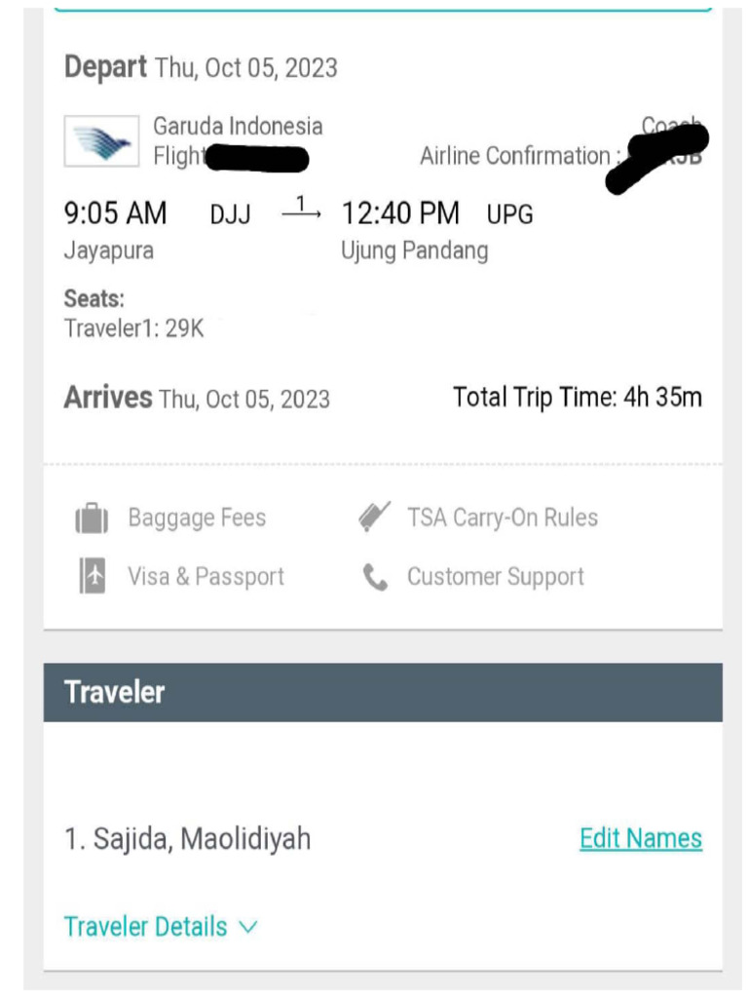The height and width of the screenshot is (998, 748).
Task: Select the Traveler section header
Action: point(383,693)
